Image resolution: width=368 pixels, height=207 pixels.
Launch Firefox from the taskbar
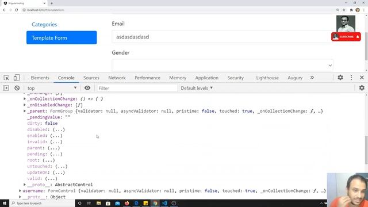tap(127, 203)
